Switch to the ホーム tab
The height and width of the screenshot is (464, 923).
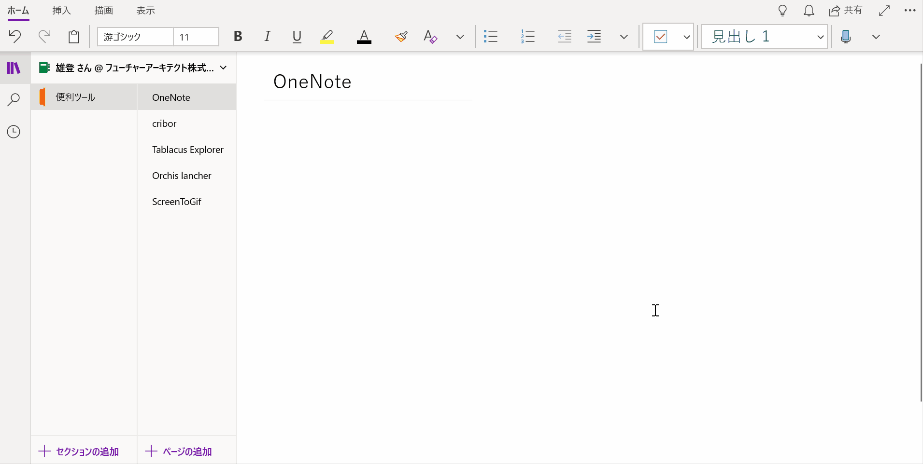coord(18,11)
